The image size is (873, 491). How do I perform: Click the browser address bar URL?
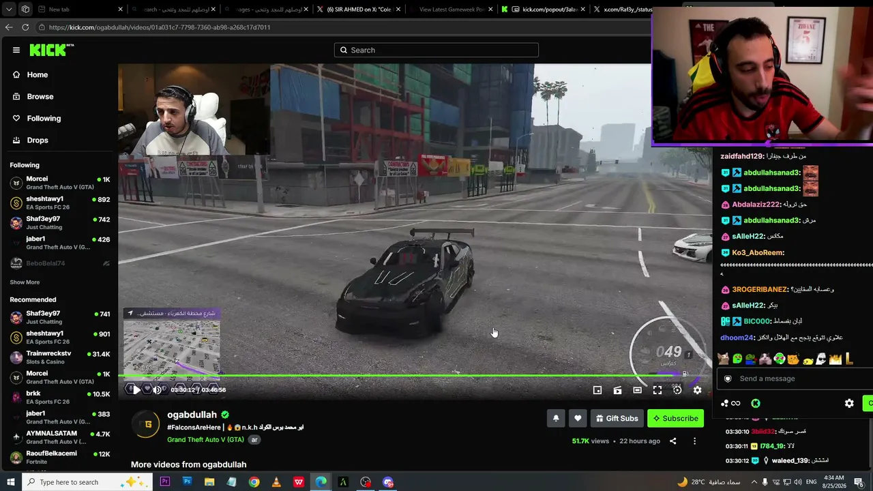(160, 27)
